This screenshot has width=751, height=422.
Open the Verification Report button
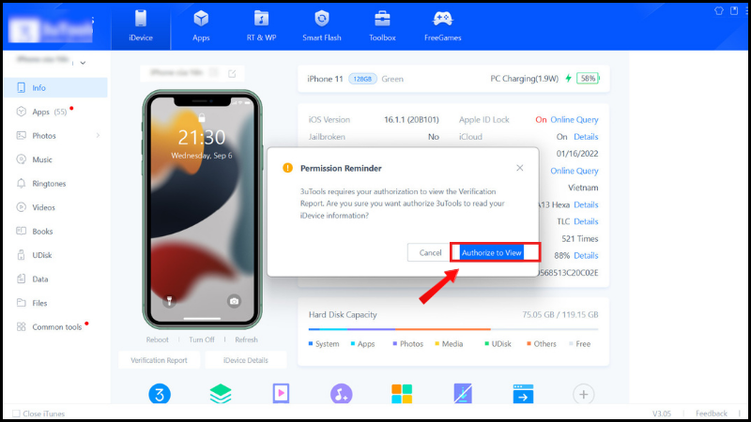[x=159, y=360]
